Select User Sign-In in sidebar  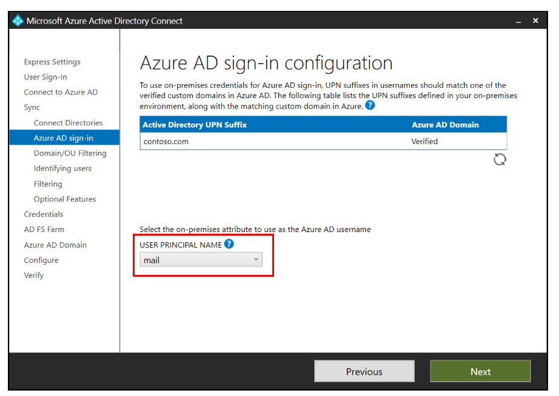pyautogui.click(x=45, y=77)
